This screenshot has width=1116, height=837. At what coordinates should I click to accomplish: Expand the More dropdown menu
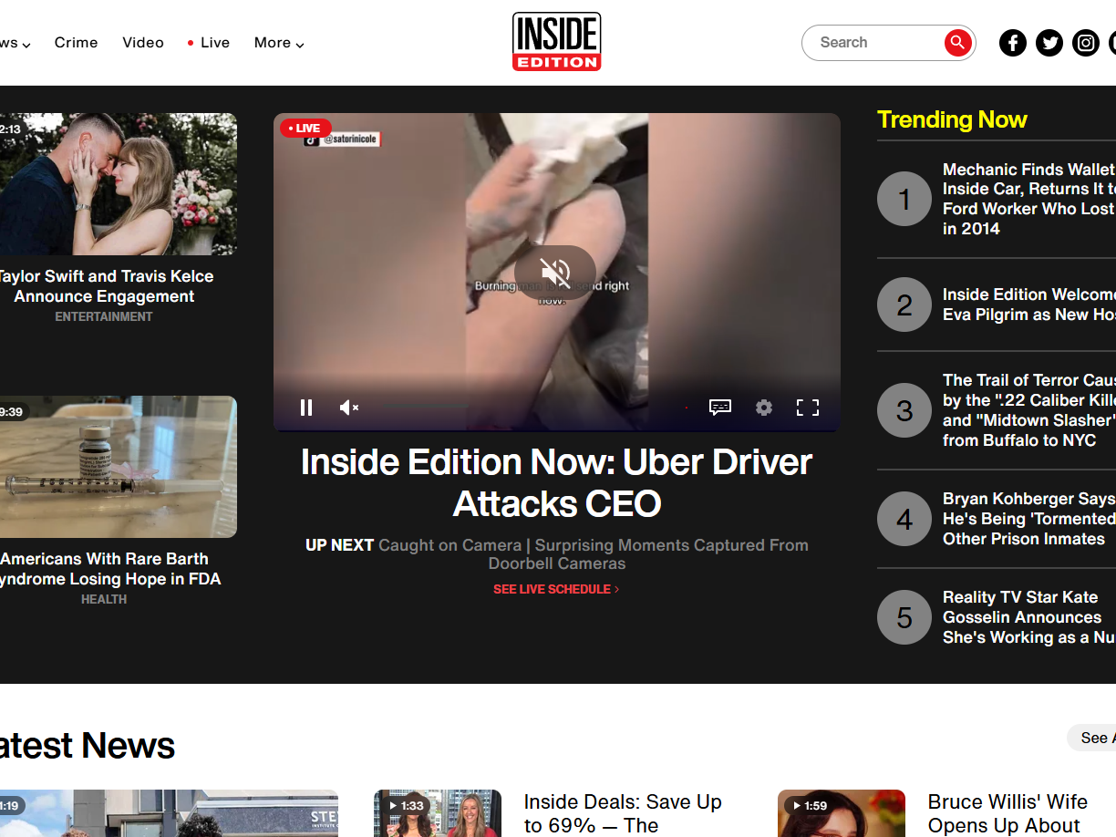(x=279, y=43)
